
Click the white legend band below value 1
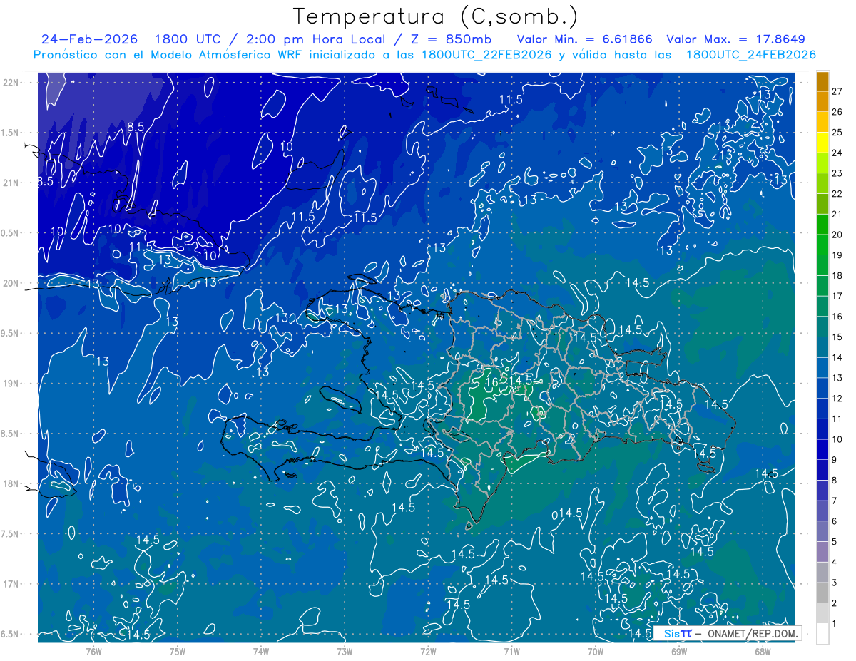pyautogui.click(x=822, y=634)
